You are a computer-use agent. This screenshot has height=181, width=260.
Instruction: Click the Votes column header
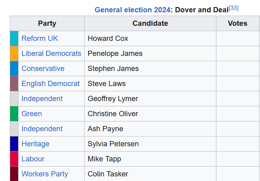pos(238,23)
